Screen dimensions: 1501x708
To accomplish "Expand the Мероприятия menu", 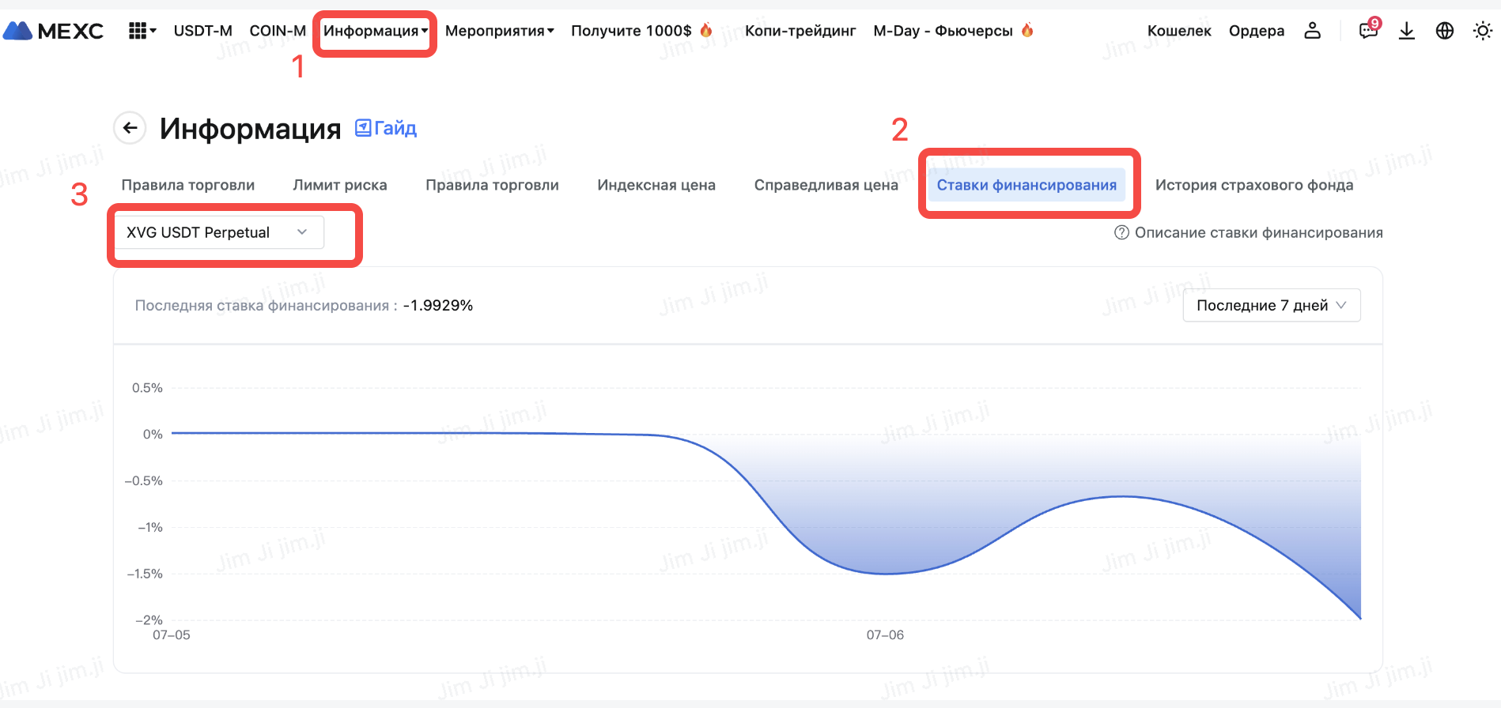I will [499, 31].
